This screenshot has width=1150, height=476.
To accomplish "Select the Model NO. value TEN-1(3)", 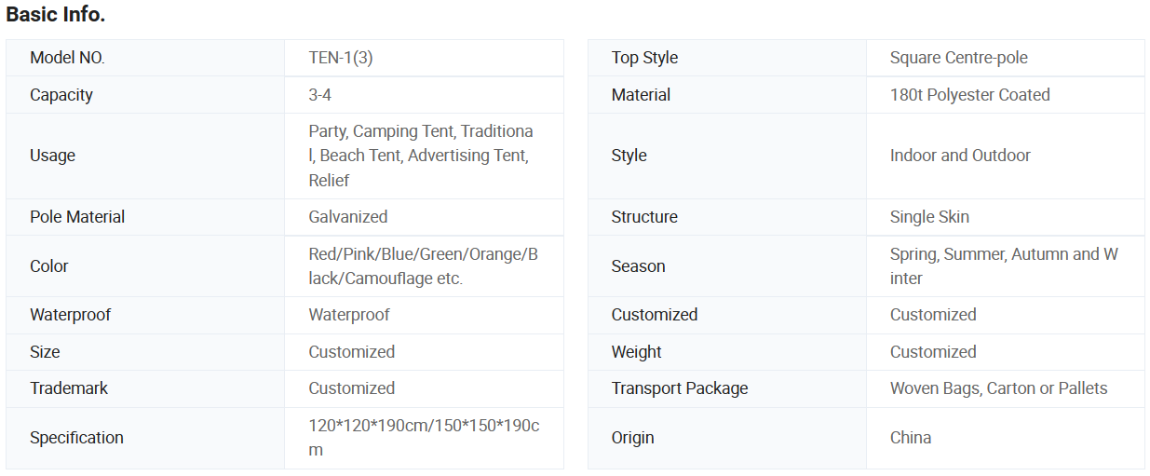I will tap(341, 58).
